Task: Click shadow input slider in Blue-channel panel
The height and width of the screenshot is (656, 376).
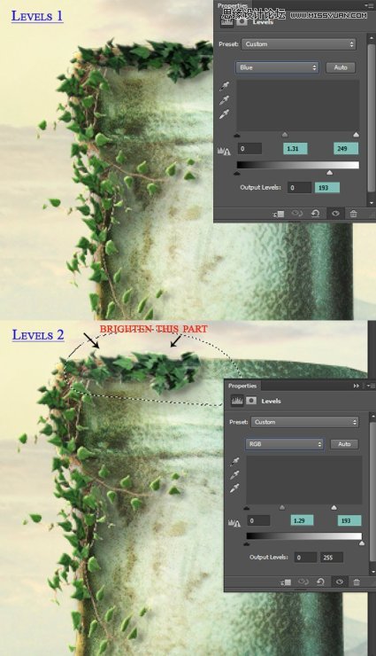Action: tap(237, 135)
